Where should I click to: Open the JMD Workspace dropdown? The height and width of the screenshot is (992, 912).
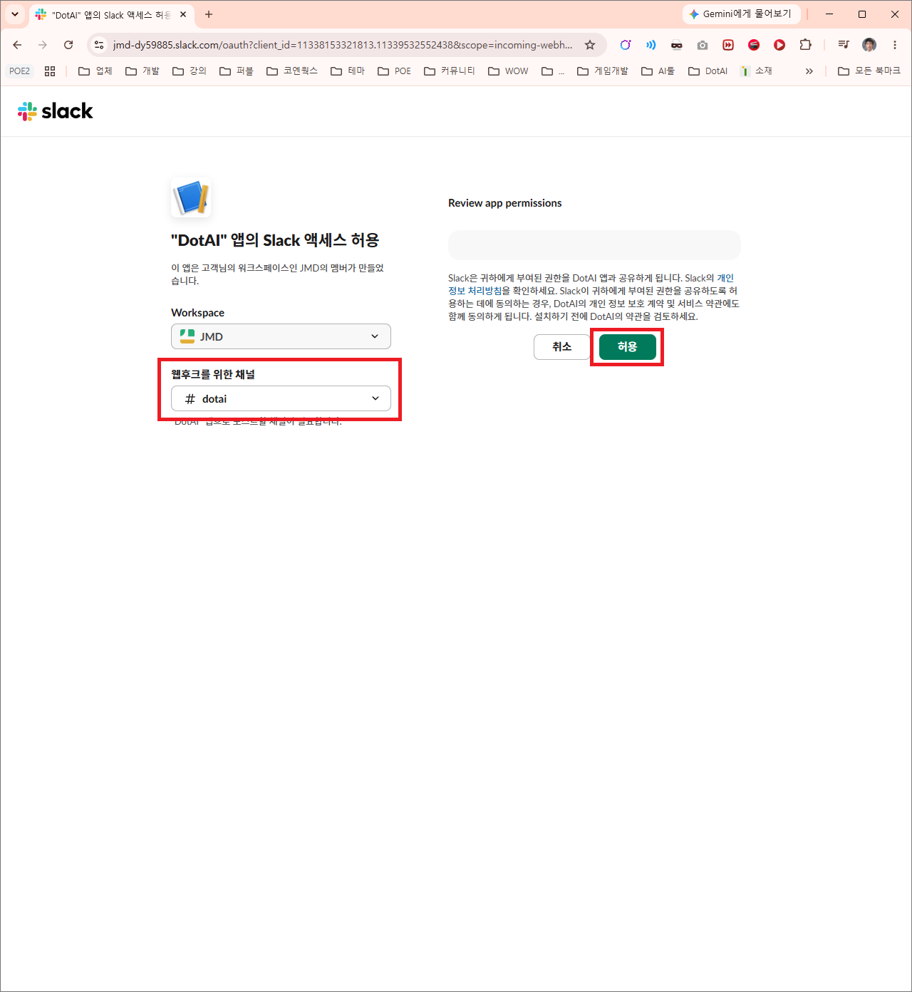[281, 336]
